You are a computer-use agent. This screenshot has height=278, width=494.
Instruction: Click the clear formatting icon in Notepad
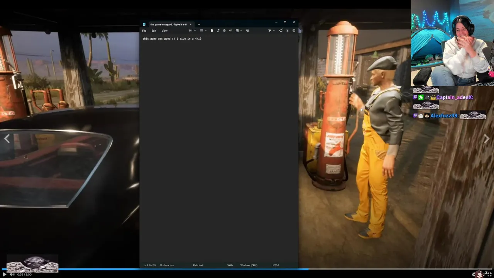click(x=247, y=31)
